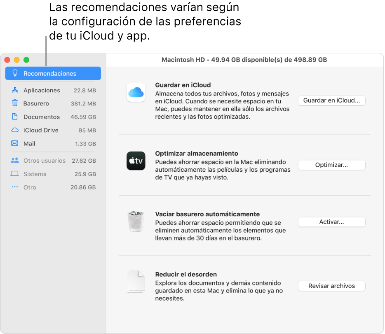Click the Guardar en iCloud... button

(x=331, y=100)
